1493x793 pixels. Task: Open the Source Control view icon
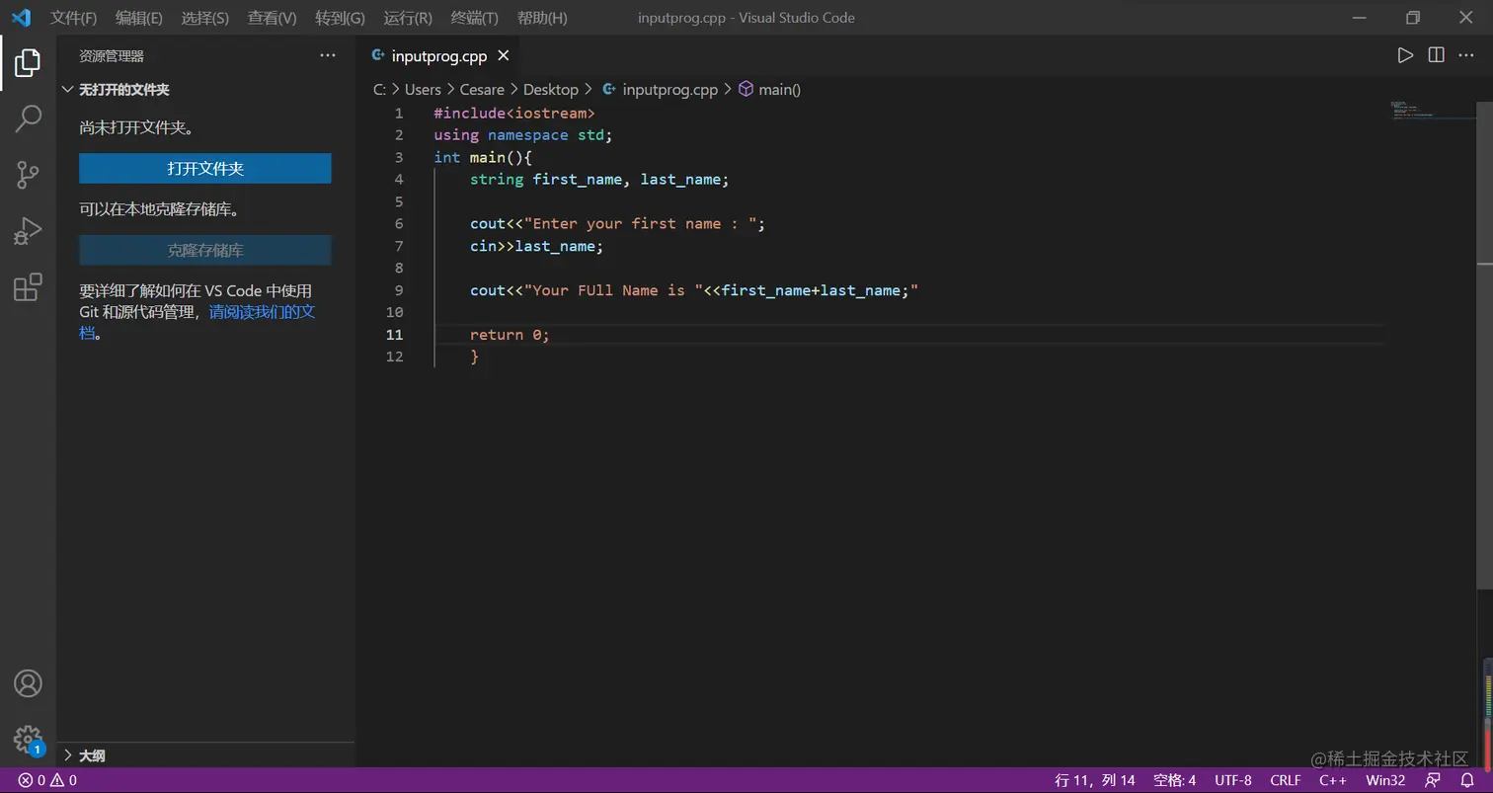[x=28, y=175]
